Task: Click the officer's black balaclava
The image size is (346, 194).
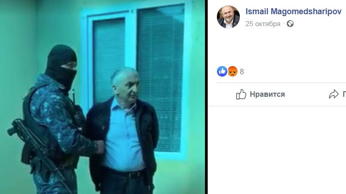Action: point(61,66)
